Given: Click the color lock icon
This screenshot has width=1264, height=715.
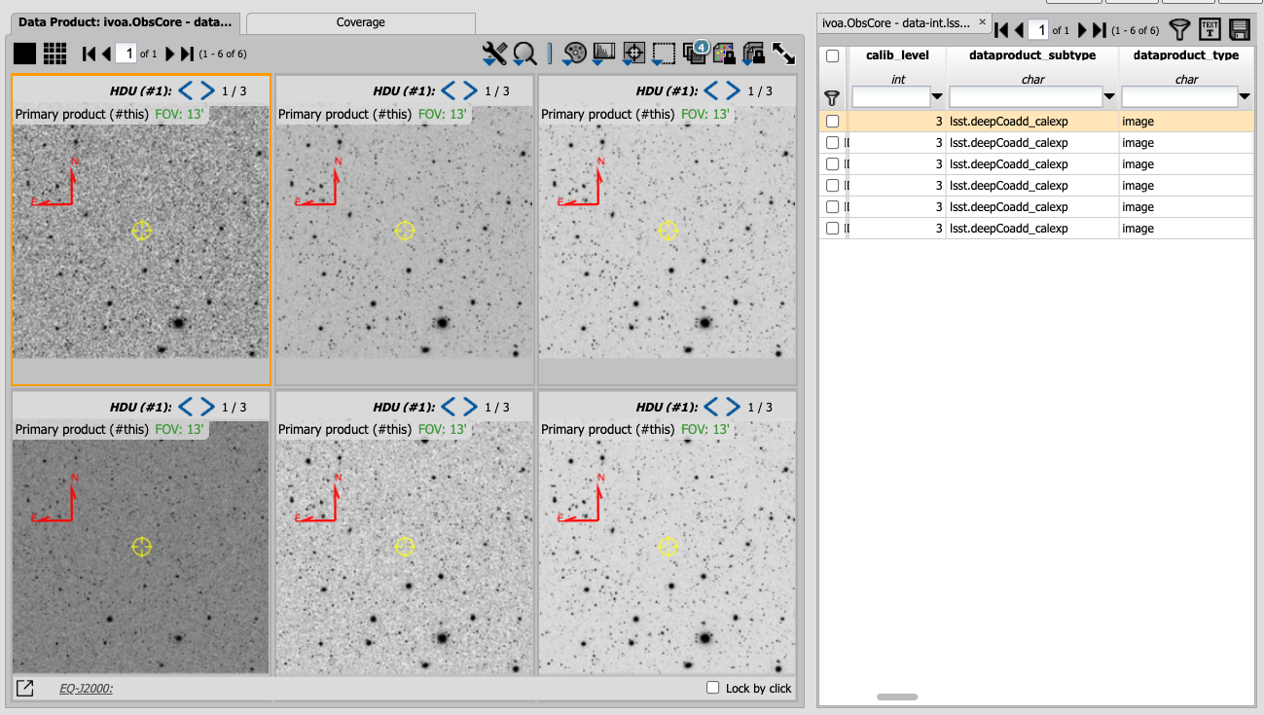Looking at the screenshot, I should click(724, 54).
